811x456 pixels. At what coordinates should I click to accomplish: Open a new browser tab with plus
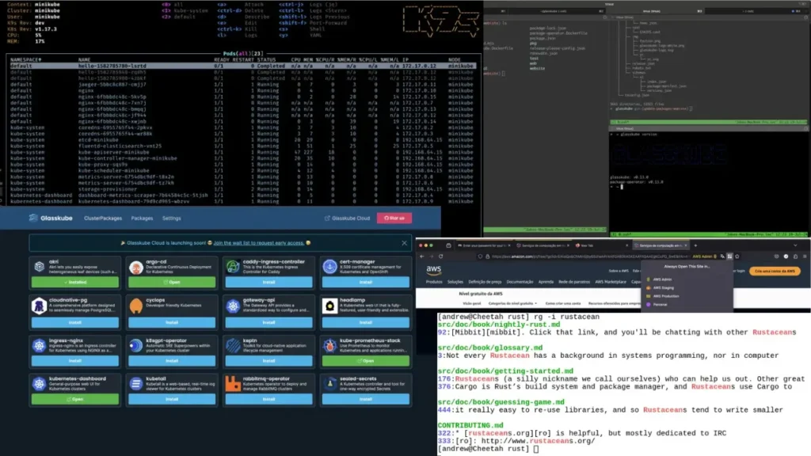695,245
